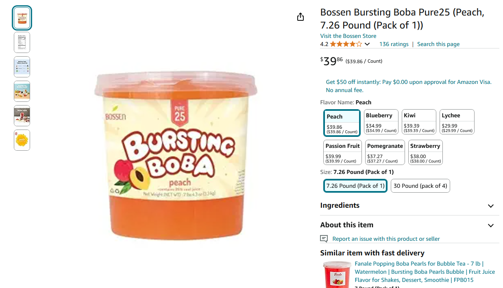Click the report issue speech bubble icon
503x288 pixels.
324,239
